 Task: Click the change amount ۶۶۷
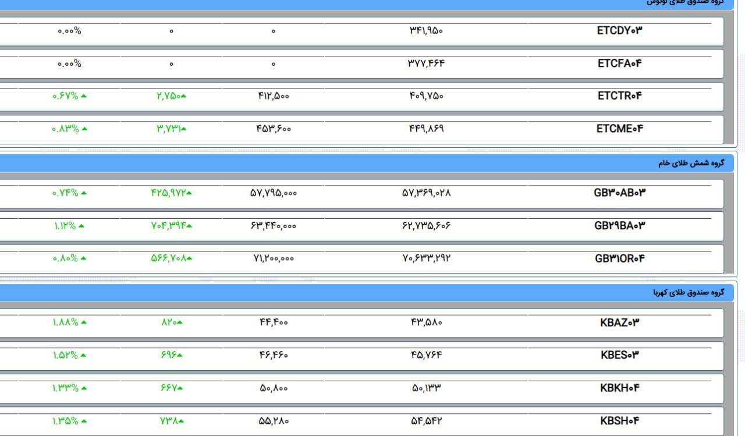click(x=169, y=388)
